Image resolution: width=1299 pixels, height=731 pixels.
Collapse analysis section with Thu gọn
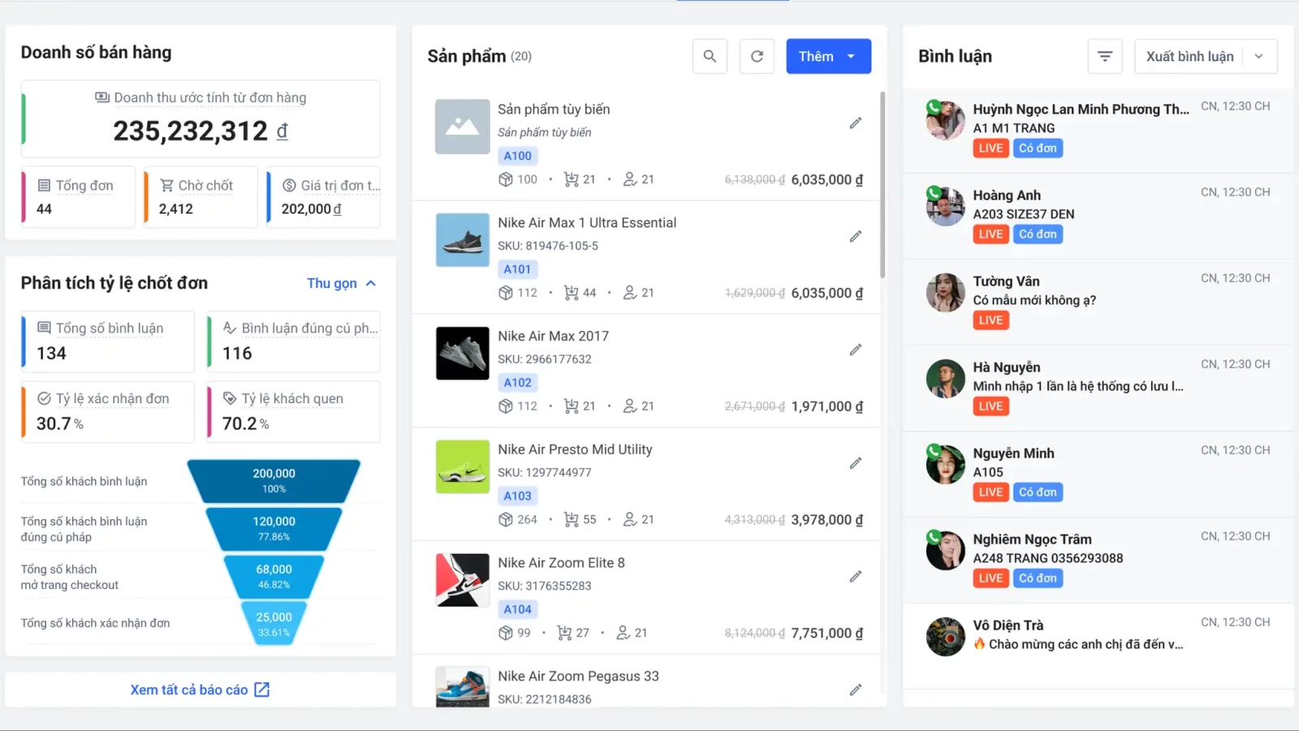[x=342, y=283]
